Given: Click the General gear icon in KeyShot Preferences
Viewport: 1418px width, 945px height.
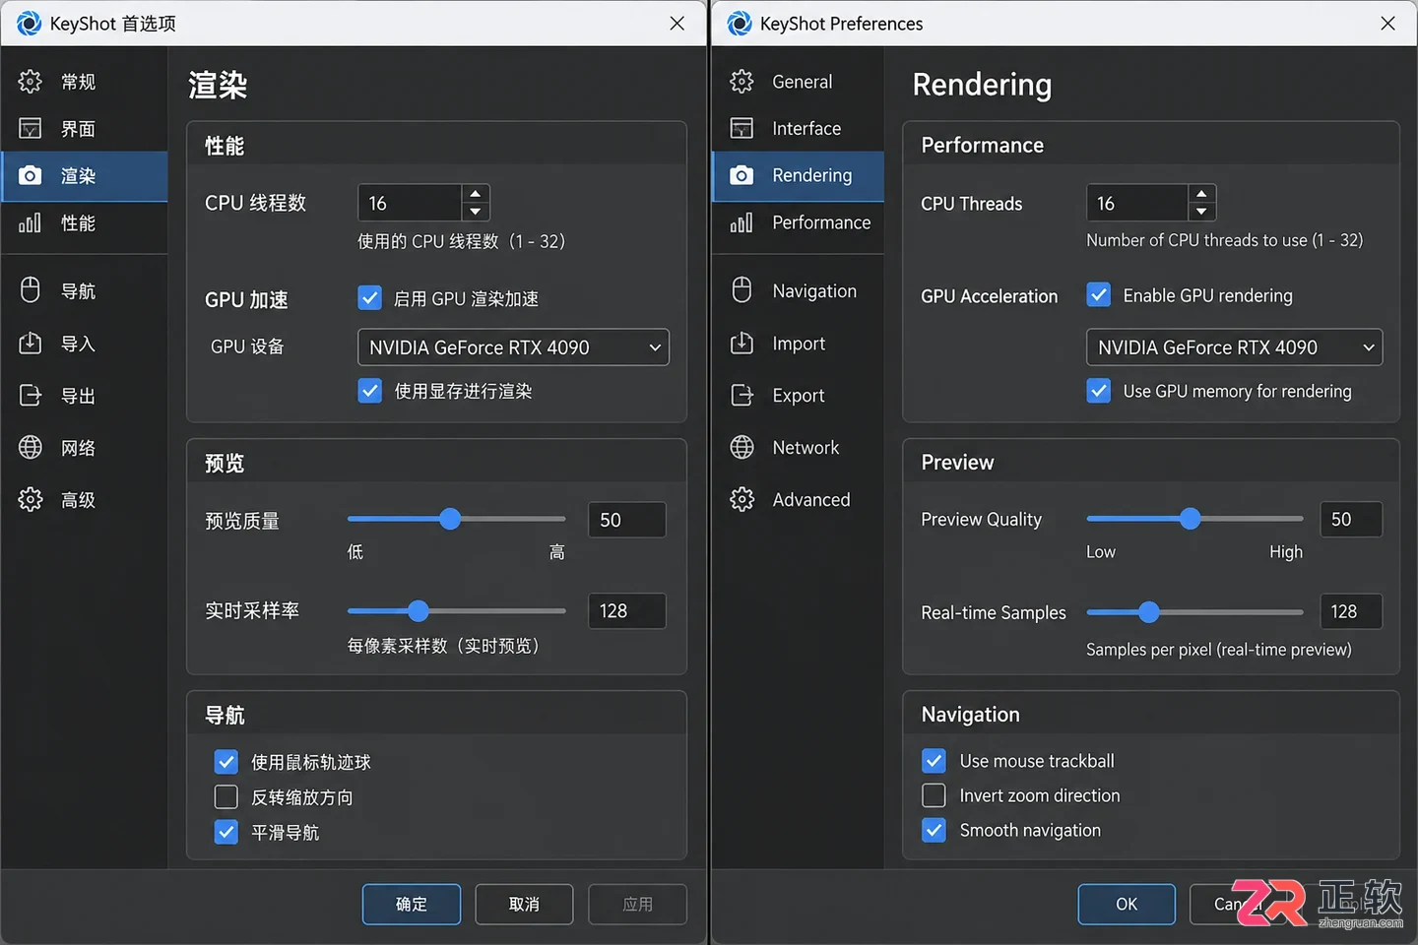Looking at the screenshot, I should tap(742, 82).
